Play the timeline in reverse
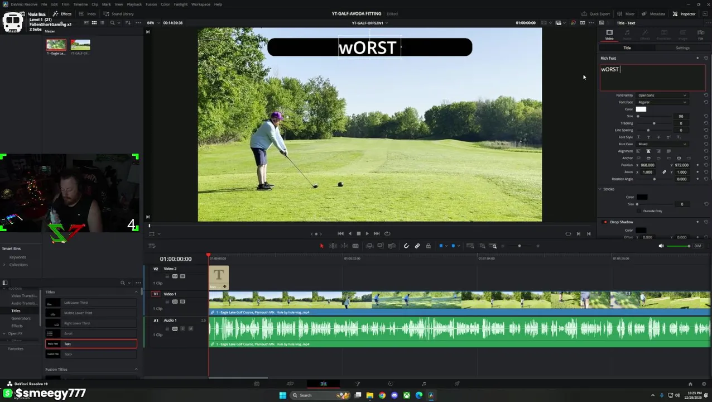Image resolution: width=712 pixels, height=402 pixels. [350, 234]
